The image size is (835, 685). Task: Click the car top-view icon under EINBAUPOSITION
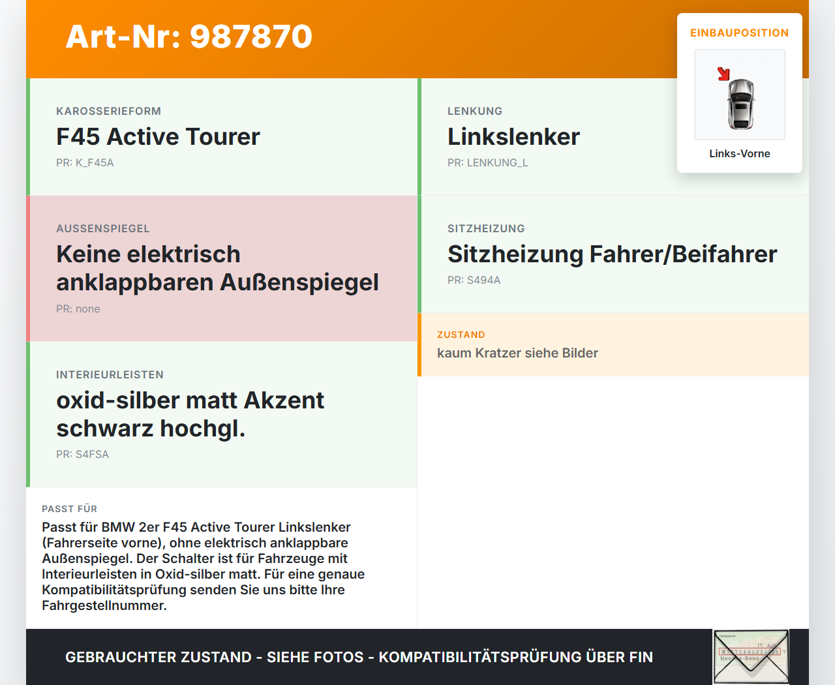click(739, 95)
